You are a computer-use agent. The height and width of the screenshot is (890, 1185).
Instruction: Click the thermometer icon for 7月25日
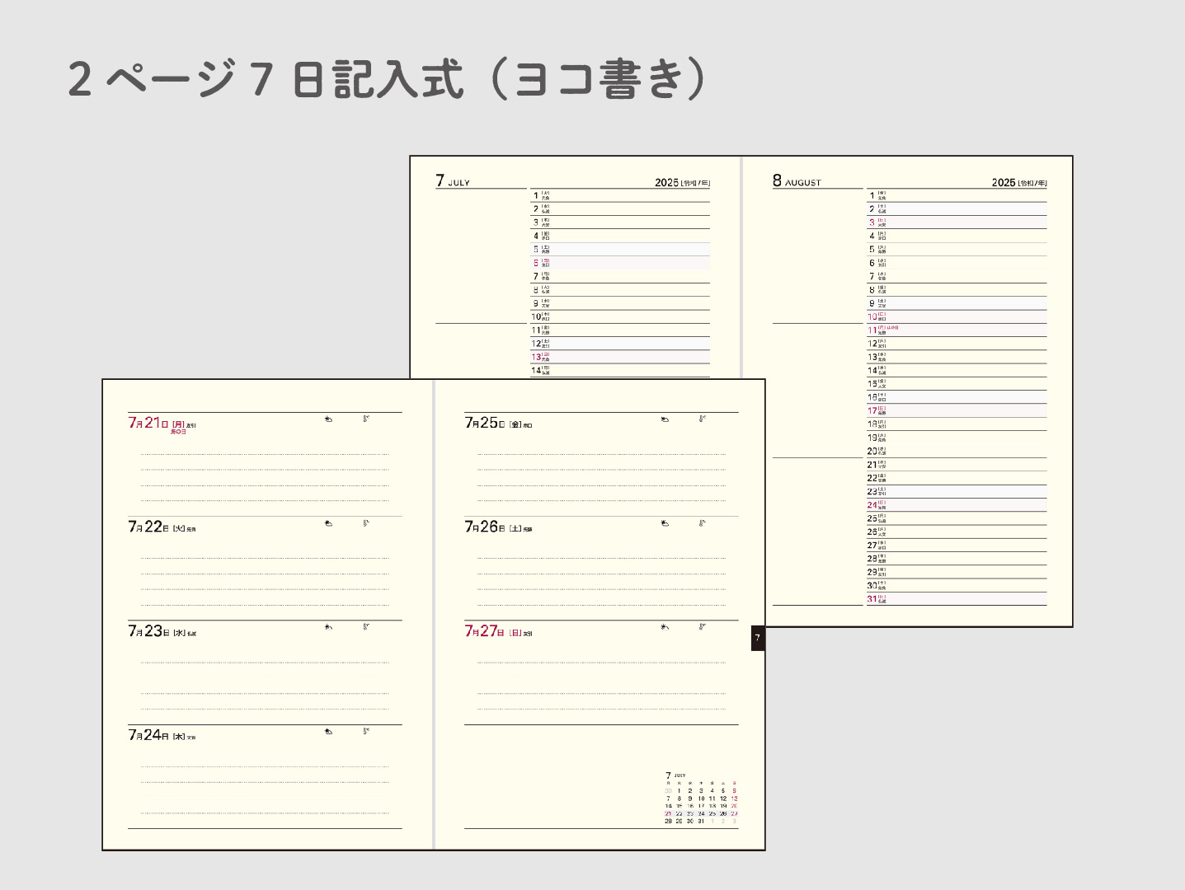pos(703,419)
